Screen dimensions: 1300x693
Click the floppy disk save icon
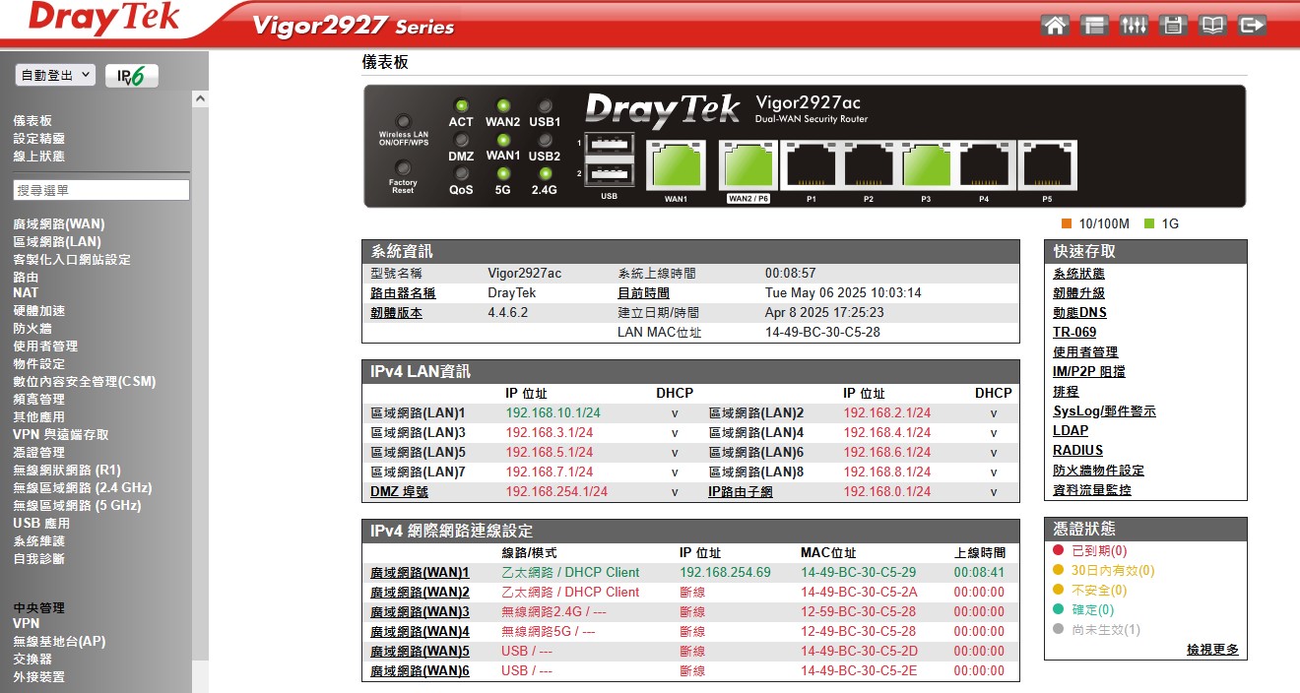pos(1172,26)
